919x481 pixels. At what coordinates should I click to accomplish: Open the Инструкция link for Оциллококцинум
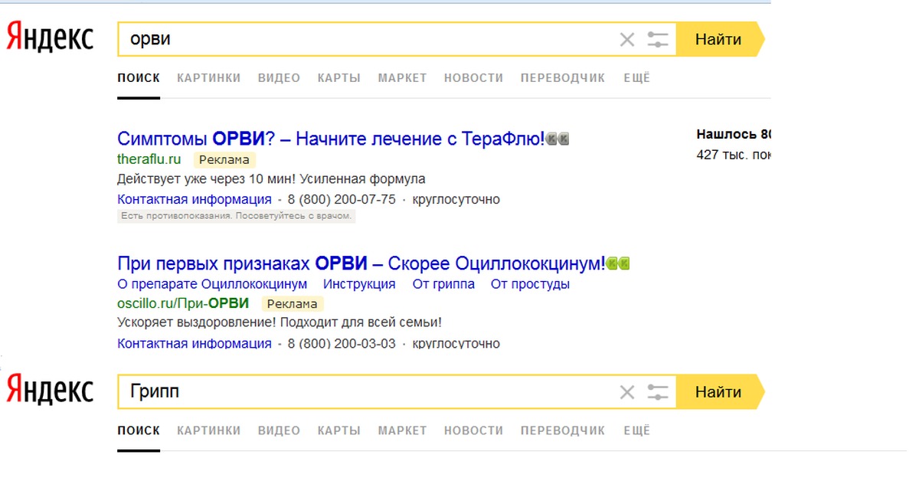[359, 284]
